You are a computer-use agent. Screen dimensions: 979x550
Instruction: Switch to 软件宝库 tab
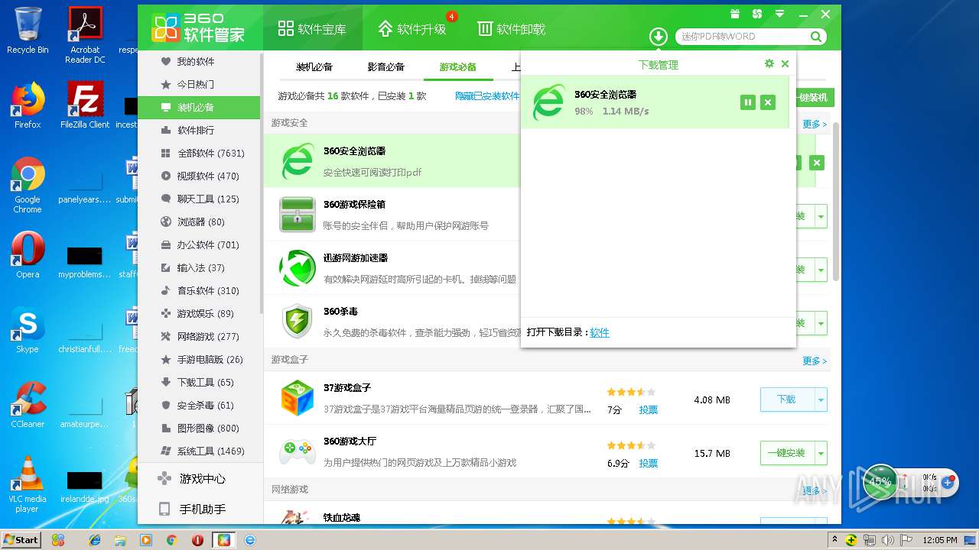pos(312,29)
